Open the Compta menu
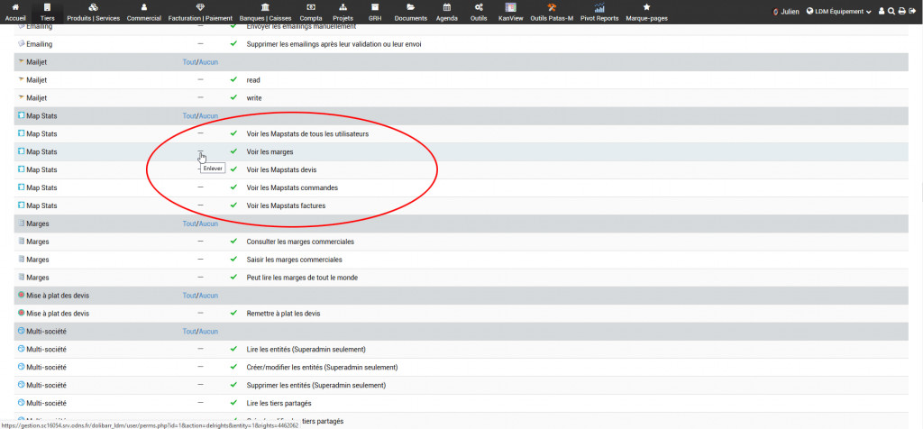The image size is (923, 429). 311,12
